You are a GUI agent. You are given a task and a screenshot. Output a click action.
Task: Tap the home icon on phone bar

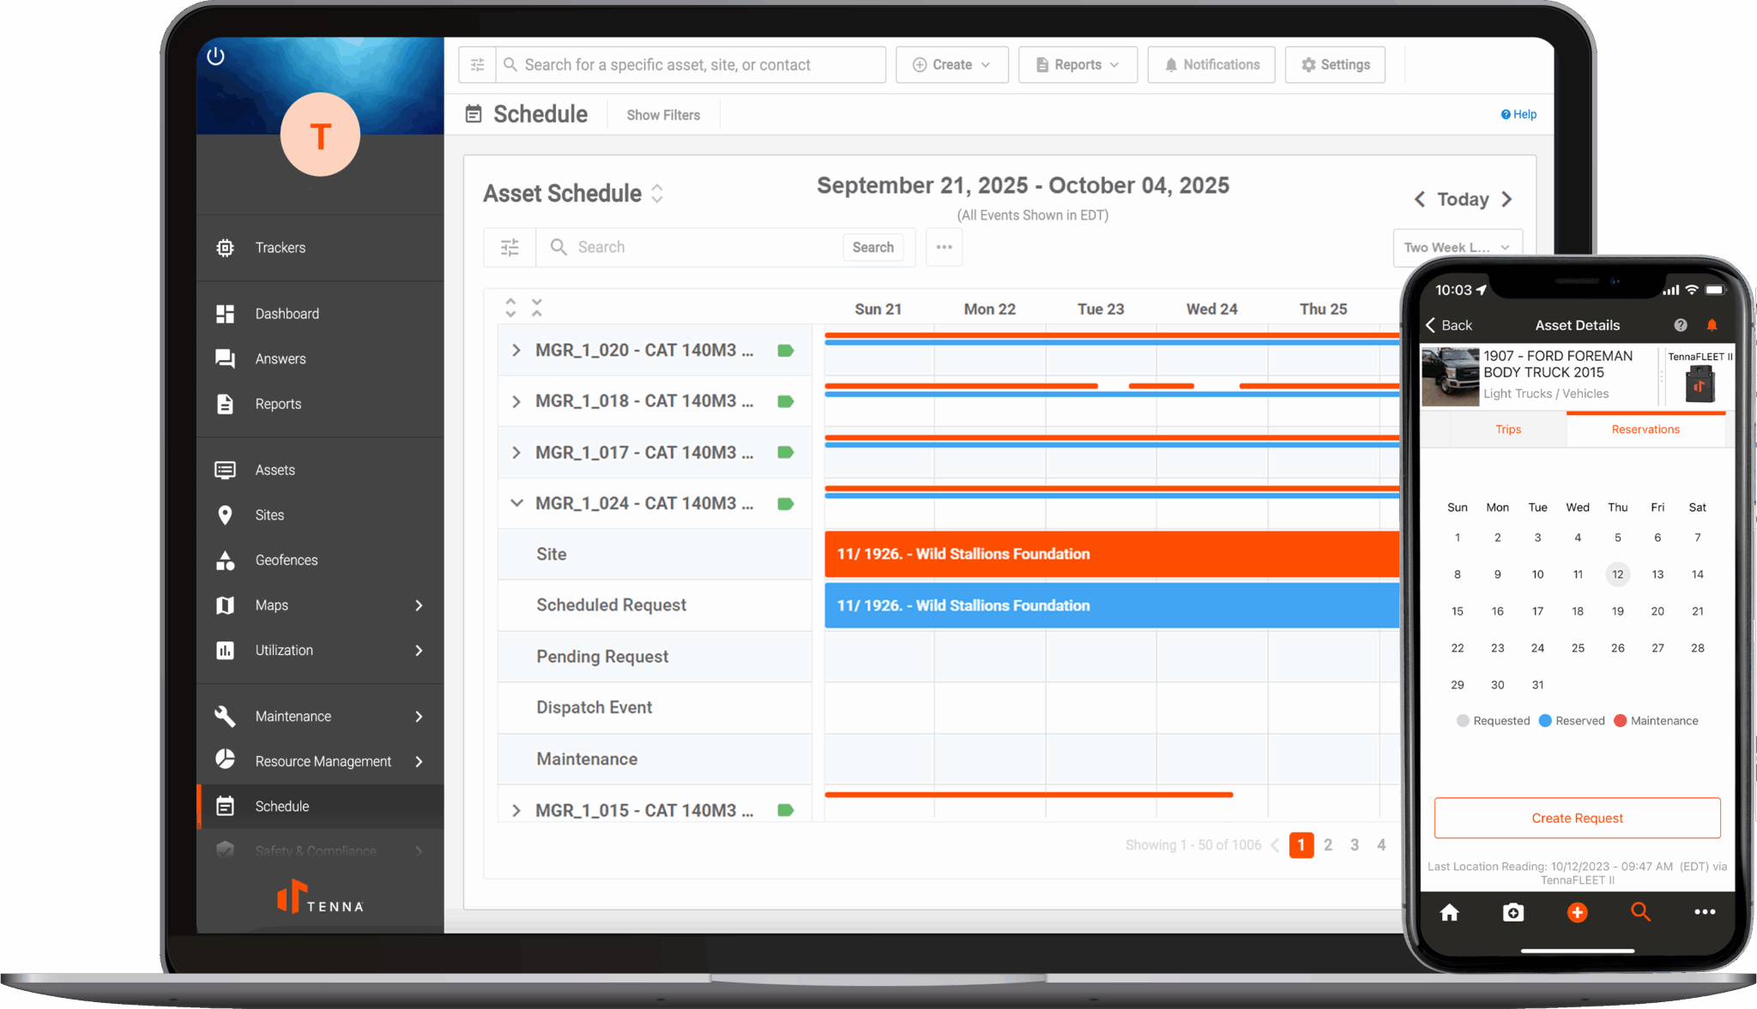click(x=1449, y=912)
